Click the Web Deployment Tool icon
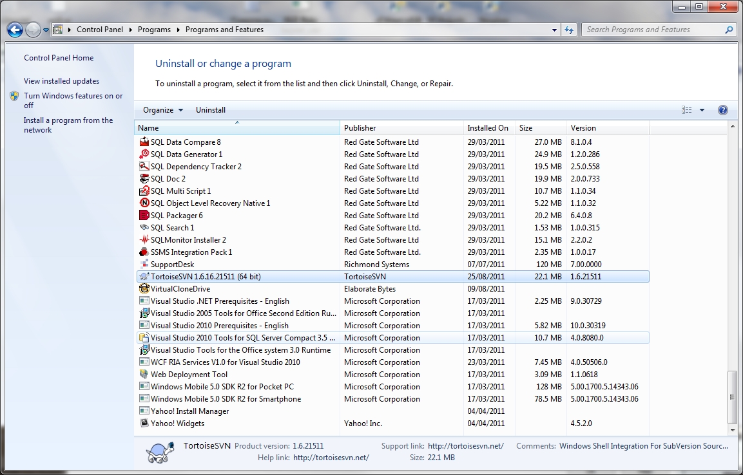Screen dimensions: 743x475 (144, 374)
